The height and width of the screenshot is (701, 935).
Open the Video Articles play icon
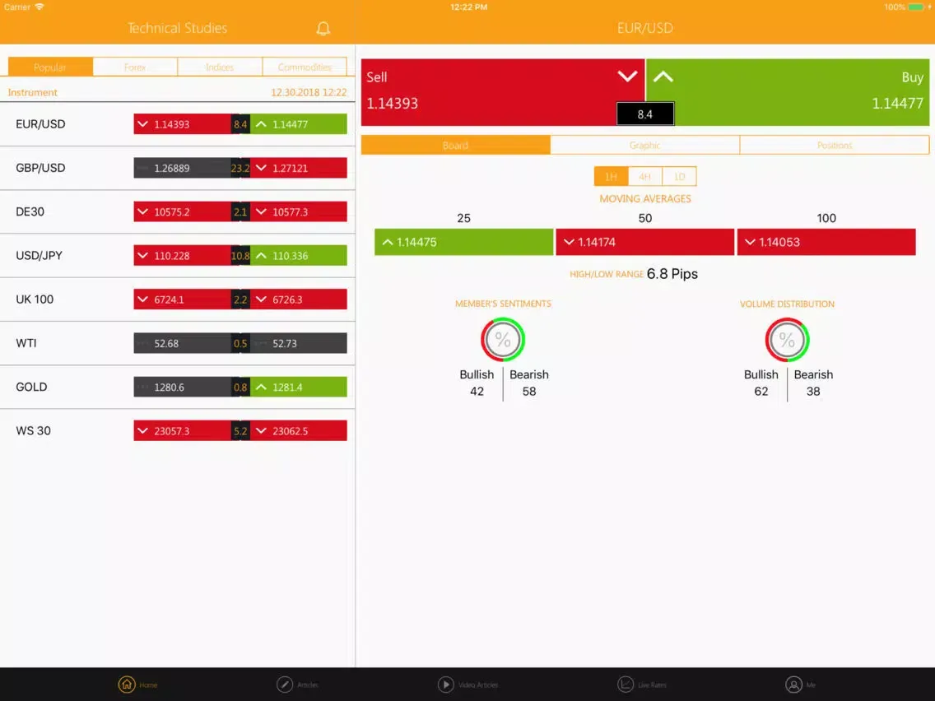coord(445,685)
